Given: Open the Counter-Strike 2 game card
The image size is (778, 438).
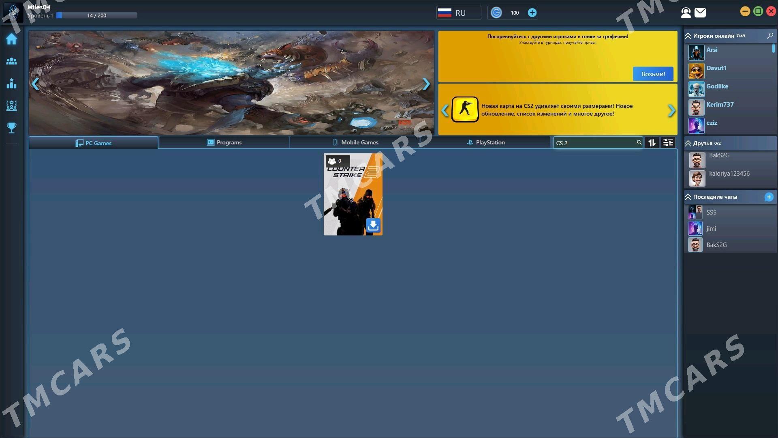Looking at the screenshot, I should coord(353,194).
